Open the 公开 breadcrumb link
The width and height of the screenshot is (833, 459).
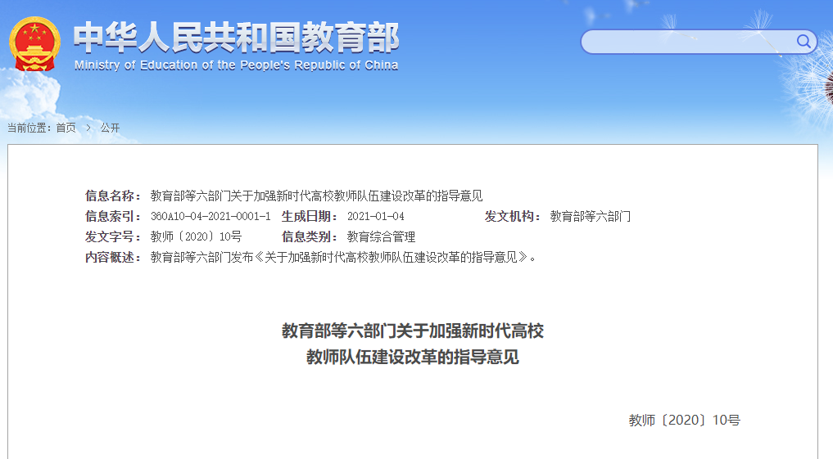(110, 128)
